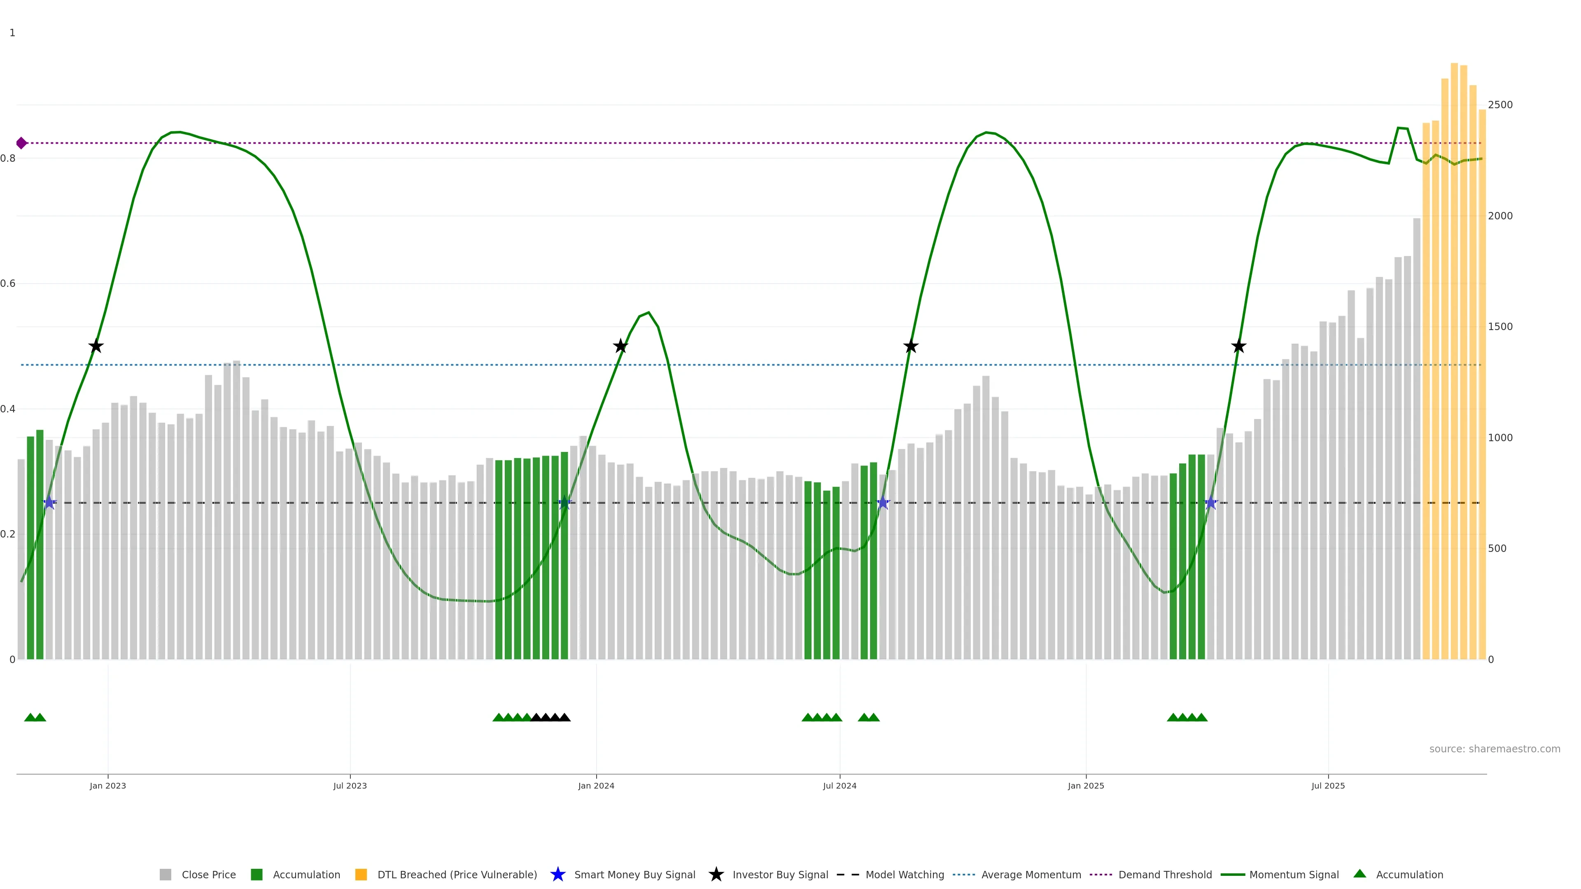Viewport: 1581px width, 889px height.
Task: Toggle Momentum Signal line in legend
Action: coord(1294,875)
